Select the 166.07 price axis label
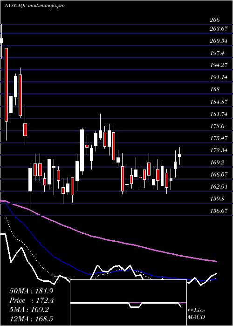Image resolution: width=233 pixels, height=326 pixels. (x=219, y=175)
